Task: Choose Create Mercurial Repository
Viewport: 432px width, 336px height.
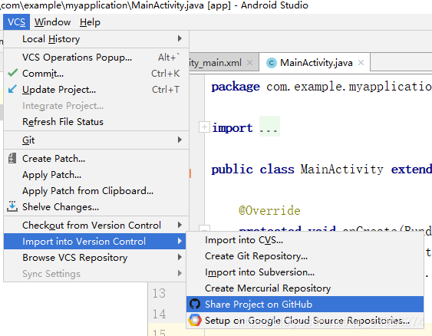Action: click(305, 288)
